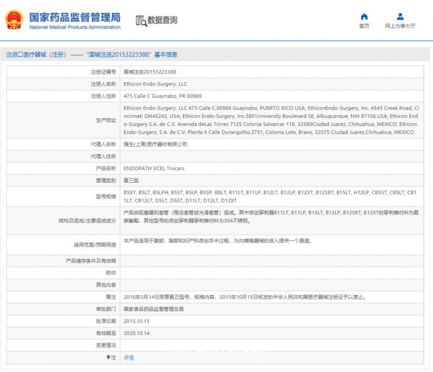Open the online service hall person icon
This screenshot has height=372, width=433.
(400, 17)
